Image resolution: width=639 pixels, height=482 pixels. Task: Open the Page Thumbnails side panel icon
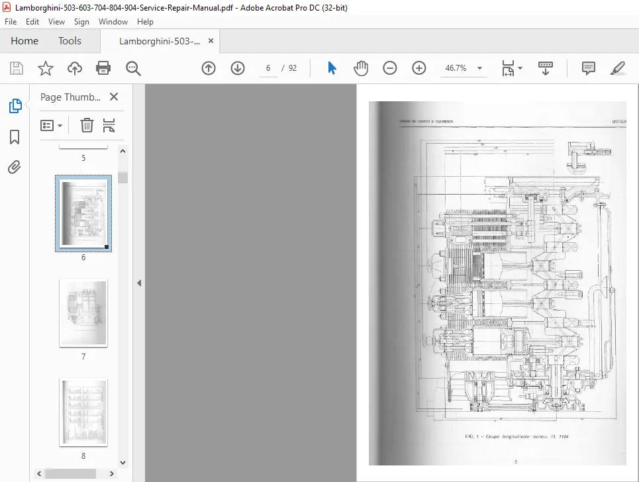pyautogui.click(x=15, y=106)
